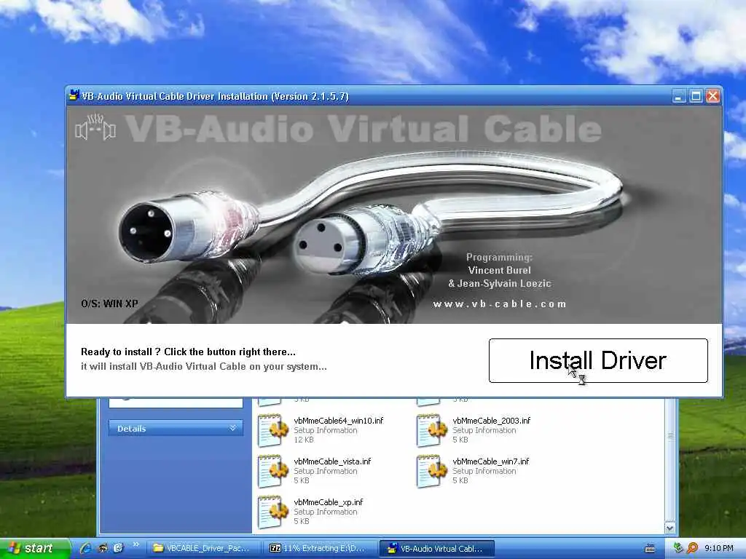
Task: Click the vbMmeCable_vista.inf file name
Action: point(332,461)
